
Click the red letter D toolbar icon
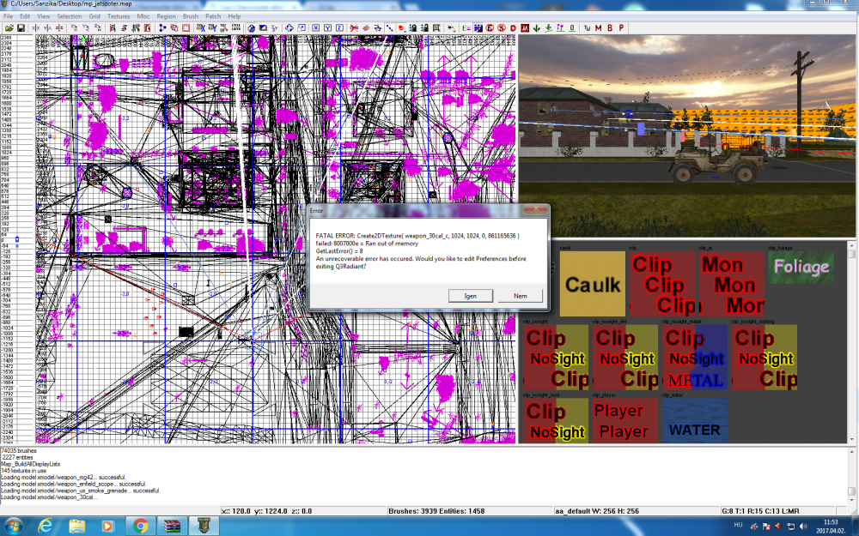(513, 28)
